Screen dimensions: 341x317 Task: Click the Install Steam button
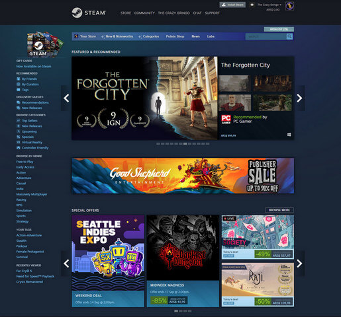tap(232, 5)
